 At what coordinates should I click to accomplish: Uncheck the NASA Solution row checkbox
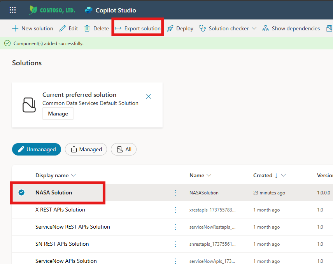tap(21, 192)
